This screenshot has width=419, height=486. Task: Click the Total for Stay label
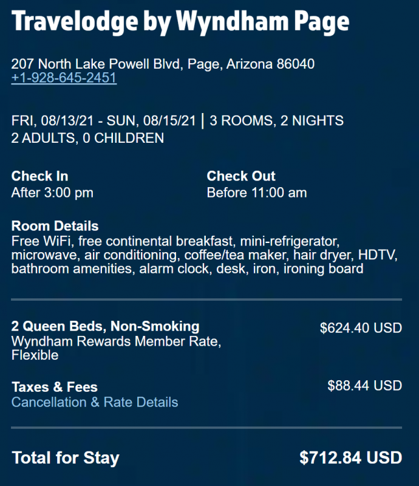coord(65,457)
